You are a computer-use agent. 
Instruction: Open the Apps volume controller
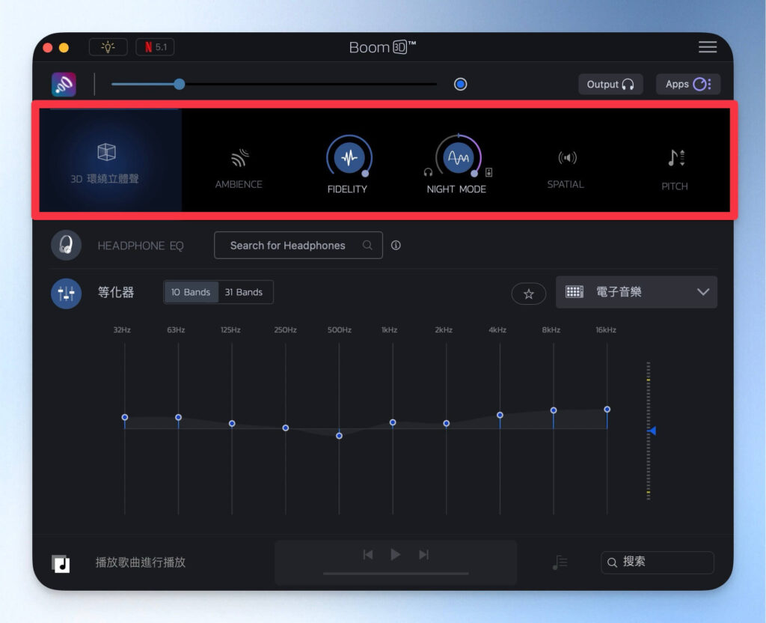click(687, 84)
